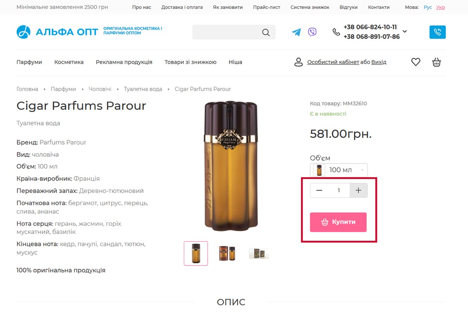Screen dimensions: 468x320
Task: Switch site language to Рус
Action: 428,7
